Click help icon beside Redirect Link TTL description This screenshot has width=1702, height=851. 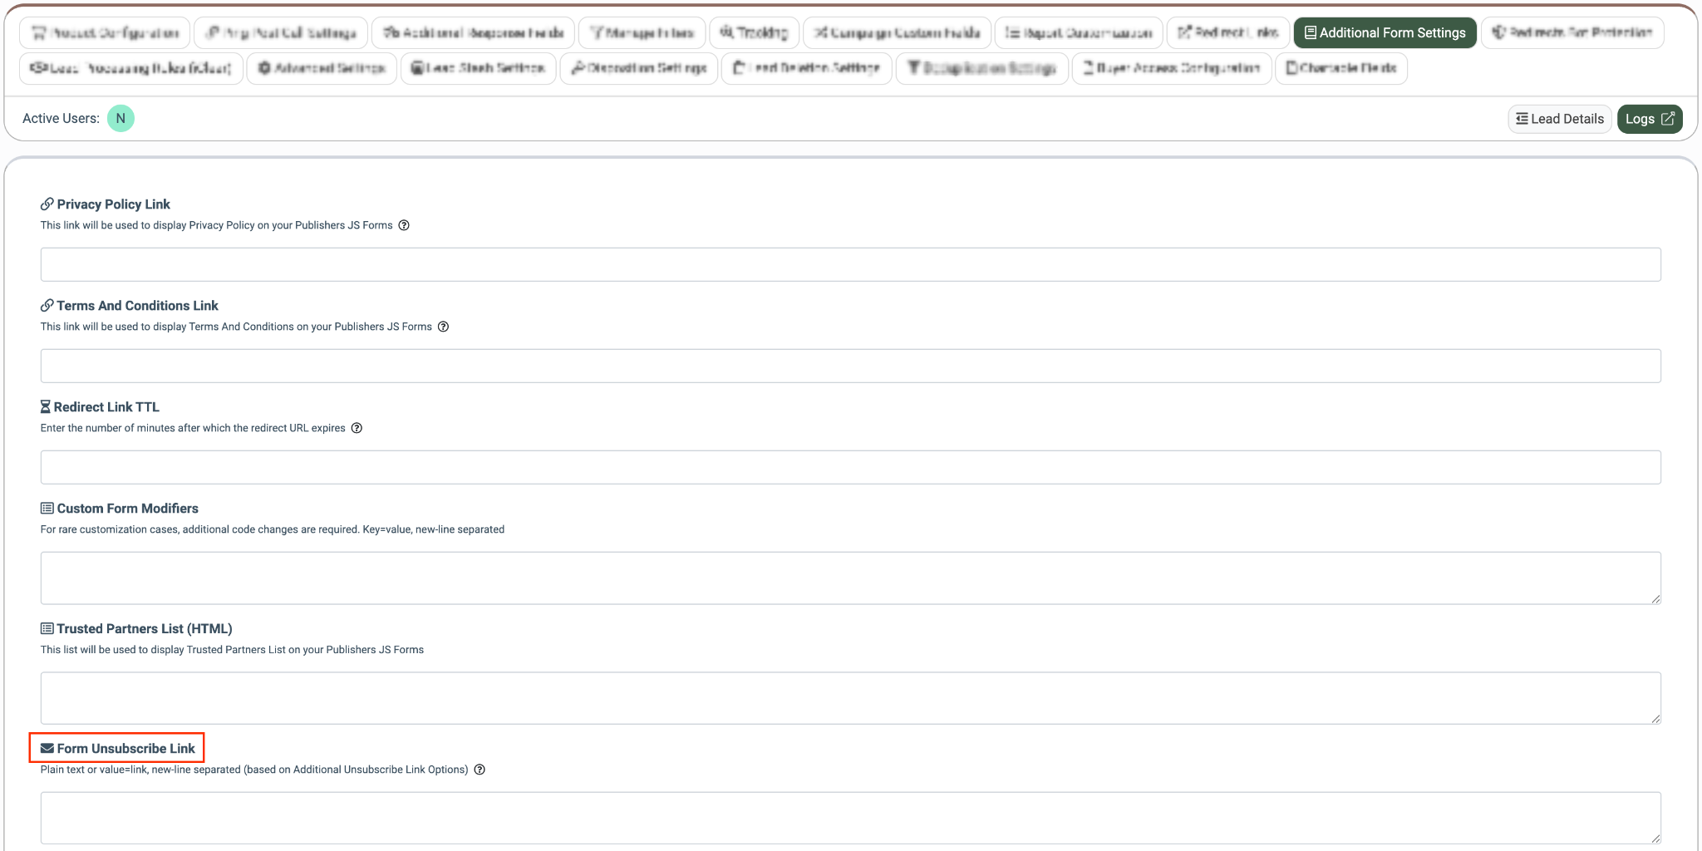pyautogui.click(x=357, y=428)
